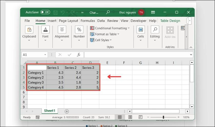Select column E header

pos(107,63)
